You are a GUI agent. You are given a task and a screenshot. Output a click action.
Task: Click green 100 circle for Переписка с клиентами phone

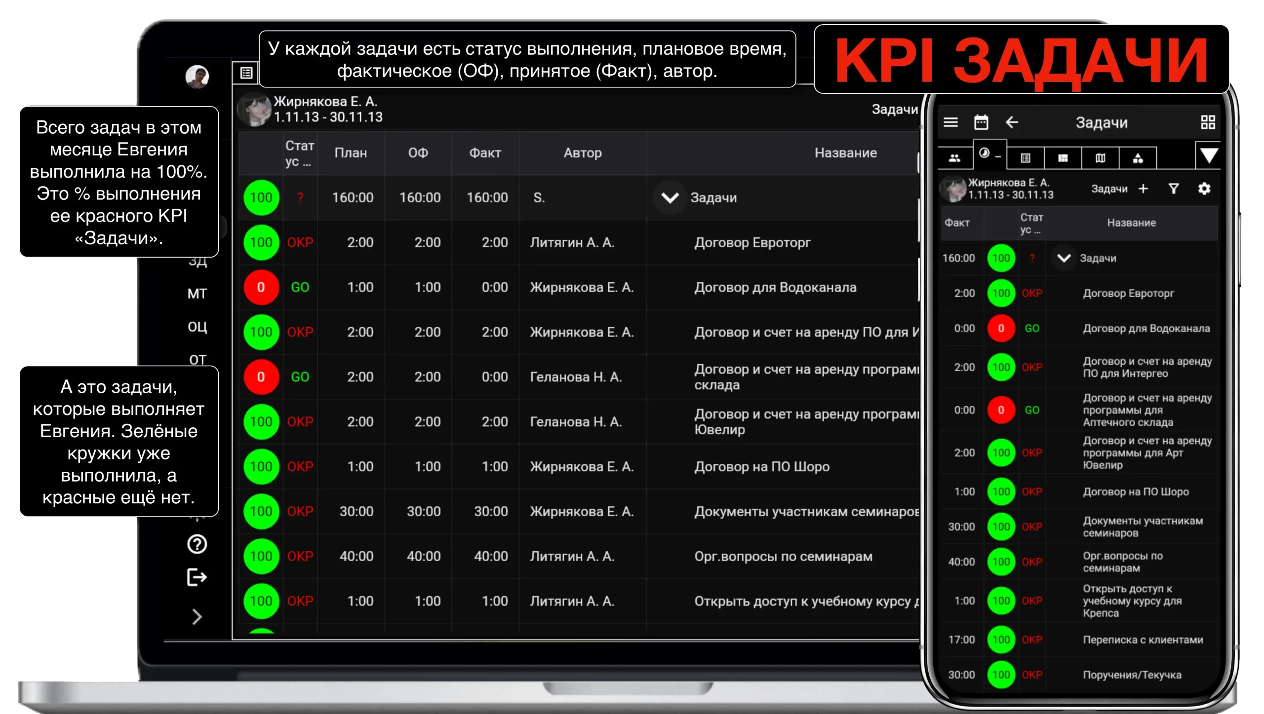coord(1001,639)
